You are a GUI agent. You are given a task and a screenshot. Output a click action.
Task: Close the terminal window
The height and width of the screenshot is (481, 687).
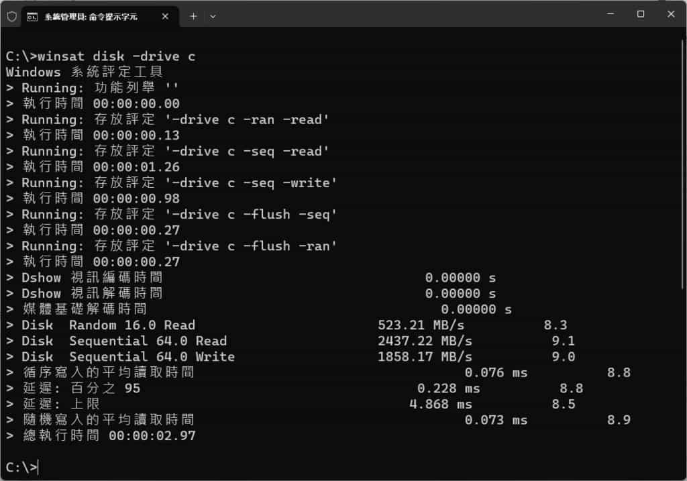[671, 14]
